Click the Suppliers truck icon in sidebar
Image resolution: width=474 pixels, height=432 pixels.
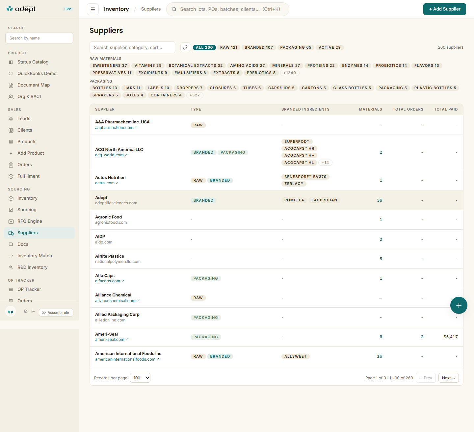[11, 233]
